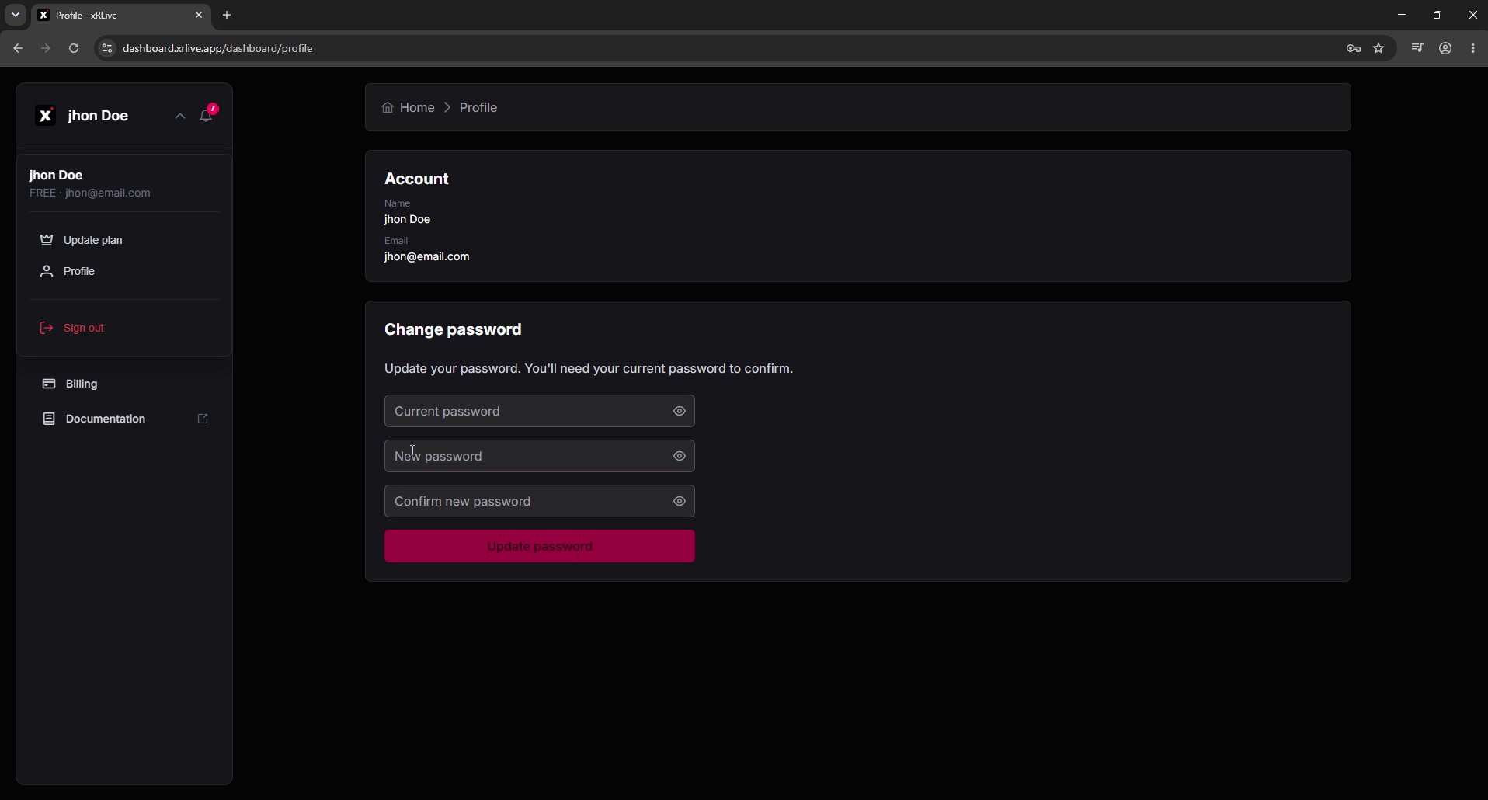1488x800 pixels.
Task: Open the Billing page
Action: click(124, 384)
